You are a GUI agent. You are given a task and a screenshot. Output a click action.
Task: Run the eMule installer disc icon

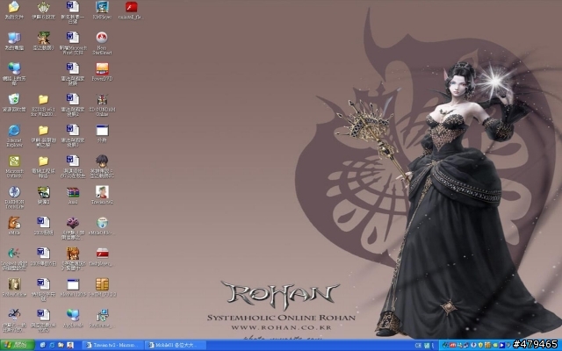102,223
